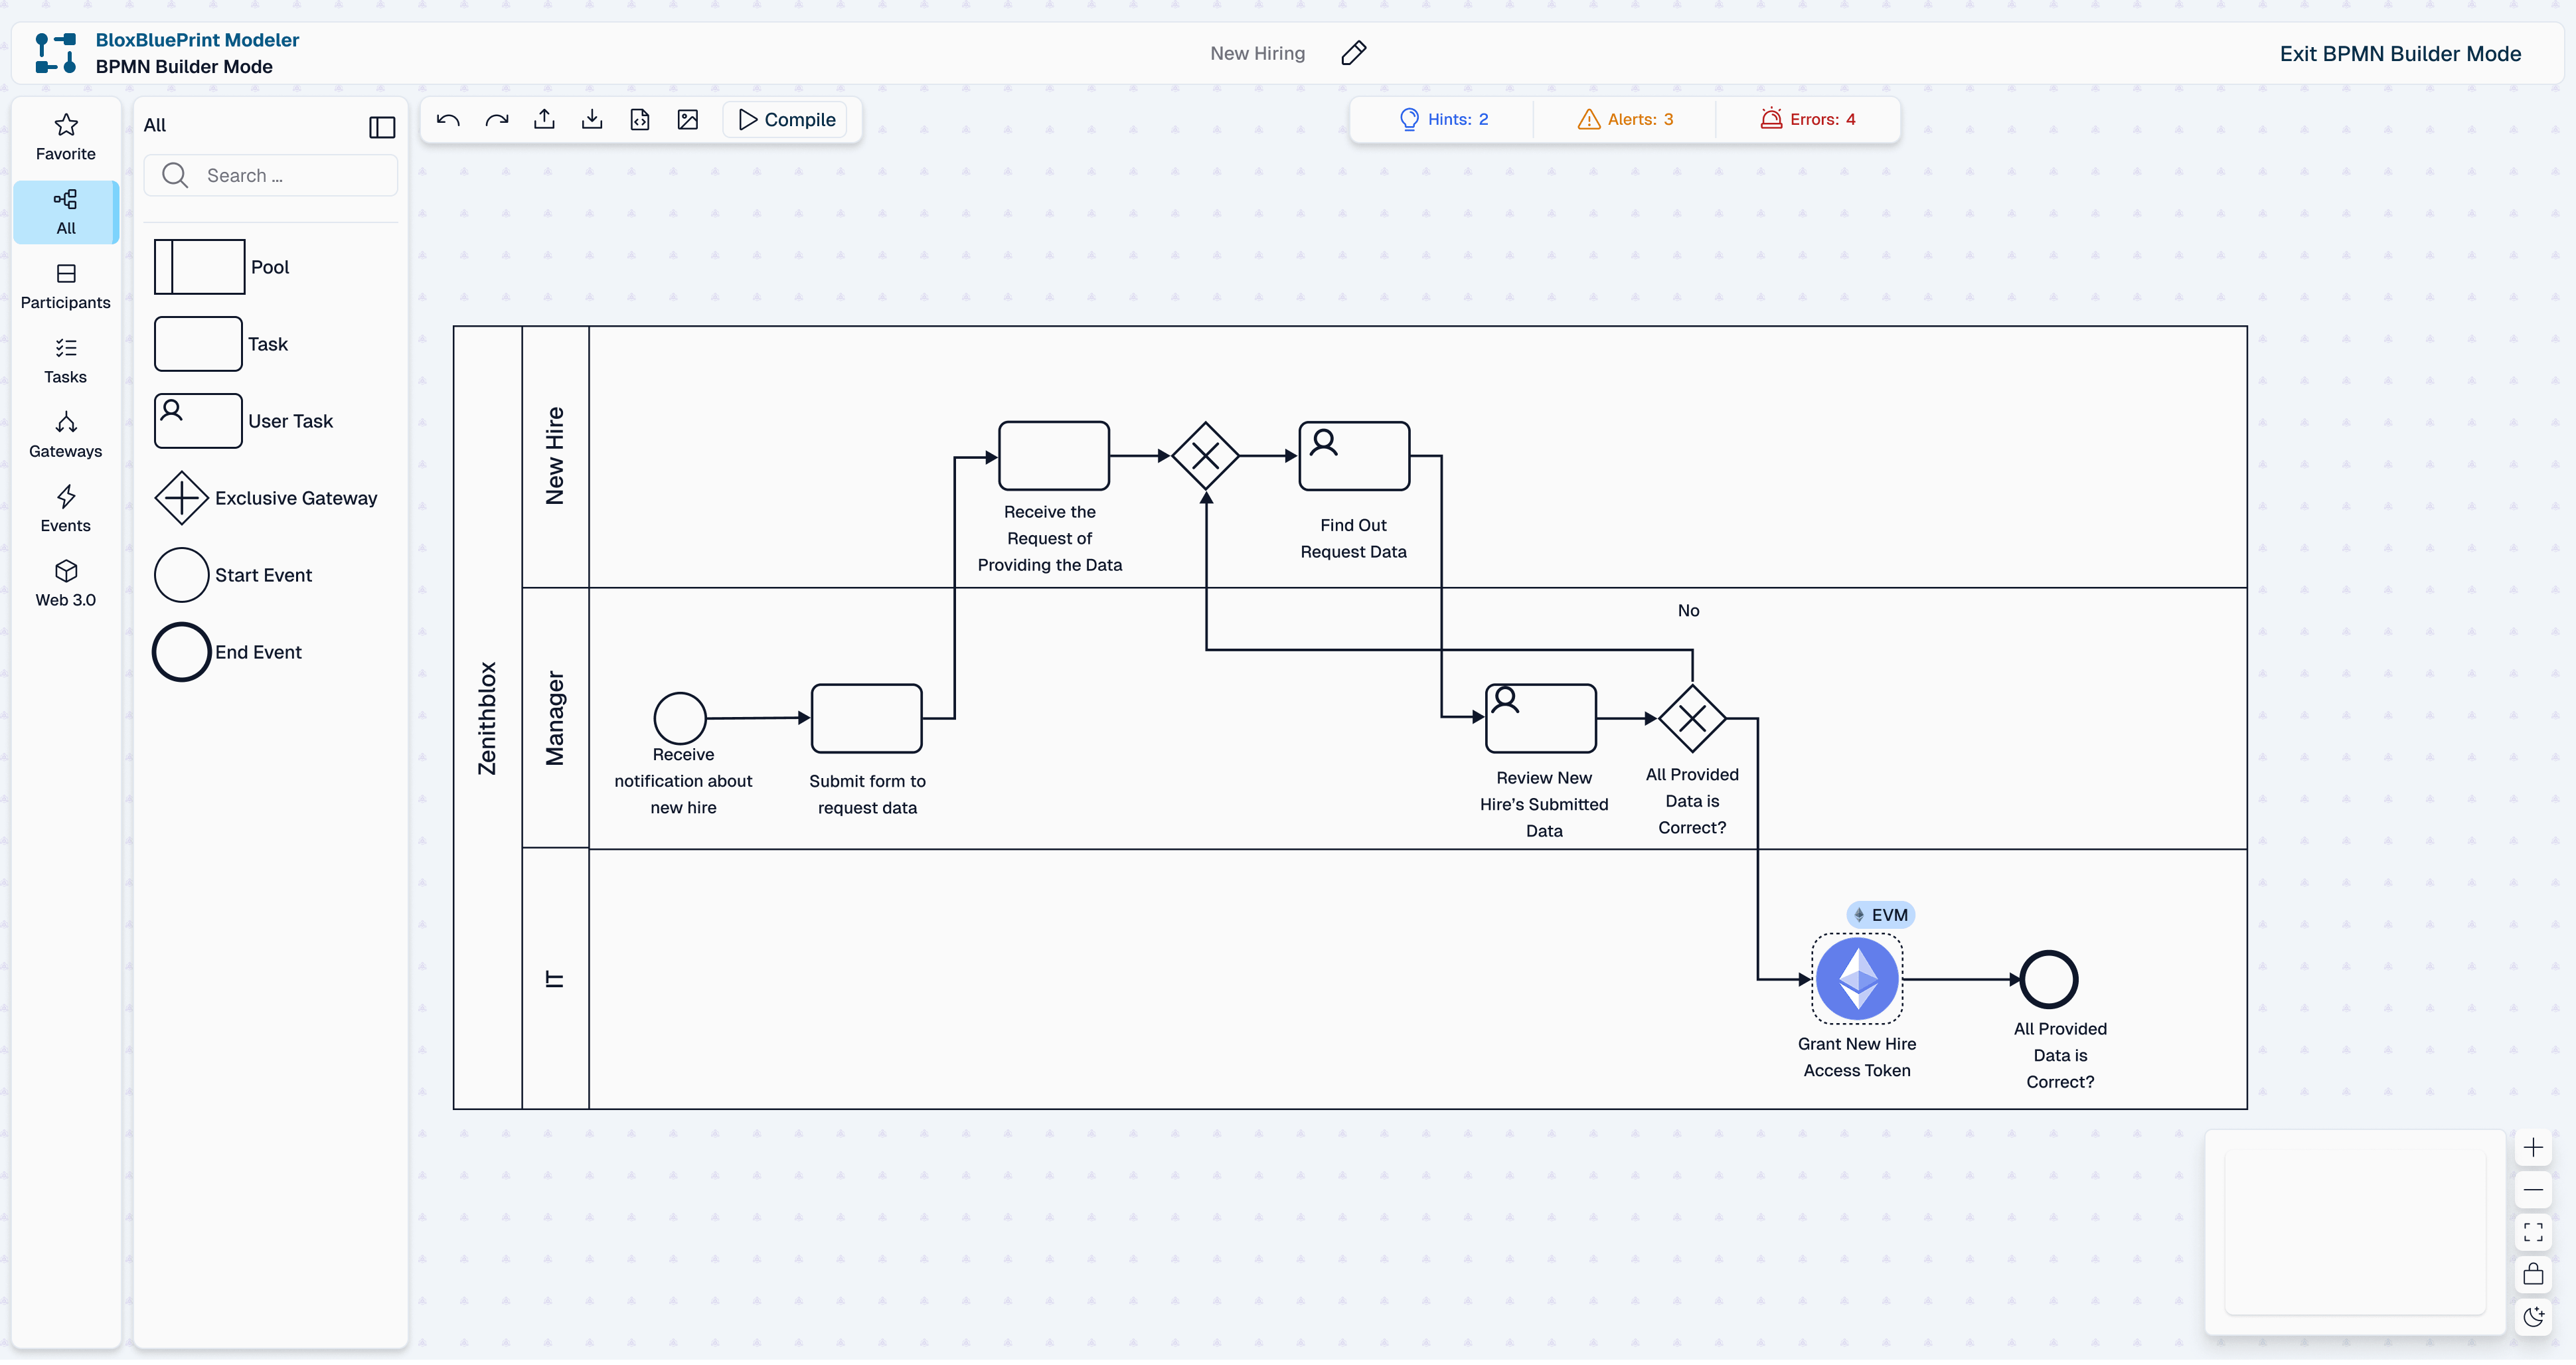Show Alerts: 3 list
Image resolution: width=2576 pixels, height=1365 pixels.
tap(1625, 120)
